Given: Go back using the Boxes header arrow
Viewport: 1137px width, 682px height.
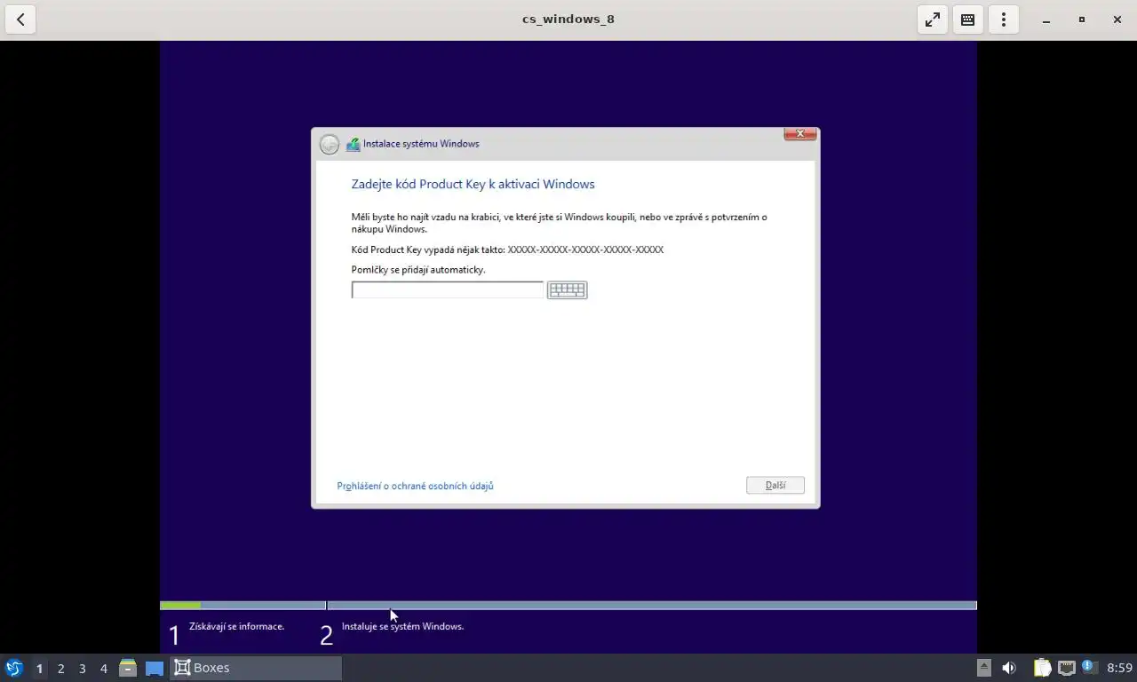Looking at the screenshot, I should tap(20, 20).
